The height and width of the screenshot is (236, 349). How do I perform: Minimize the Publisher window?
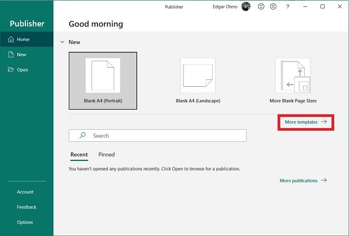click(x=305, y=6)
